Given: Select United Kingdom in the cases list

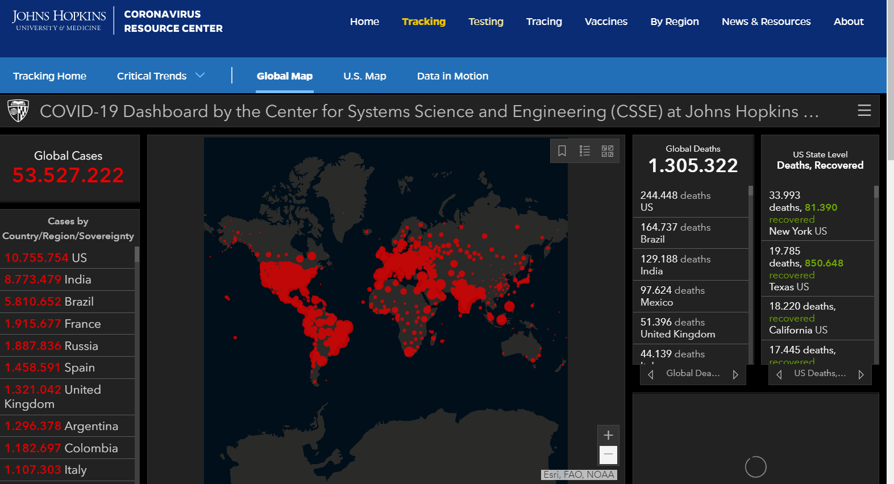Looking at the screenshot, I should point(67,397).
